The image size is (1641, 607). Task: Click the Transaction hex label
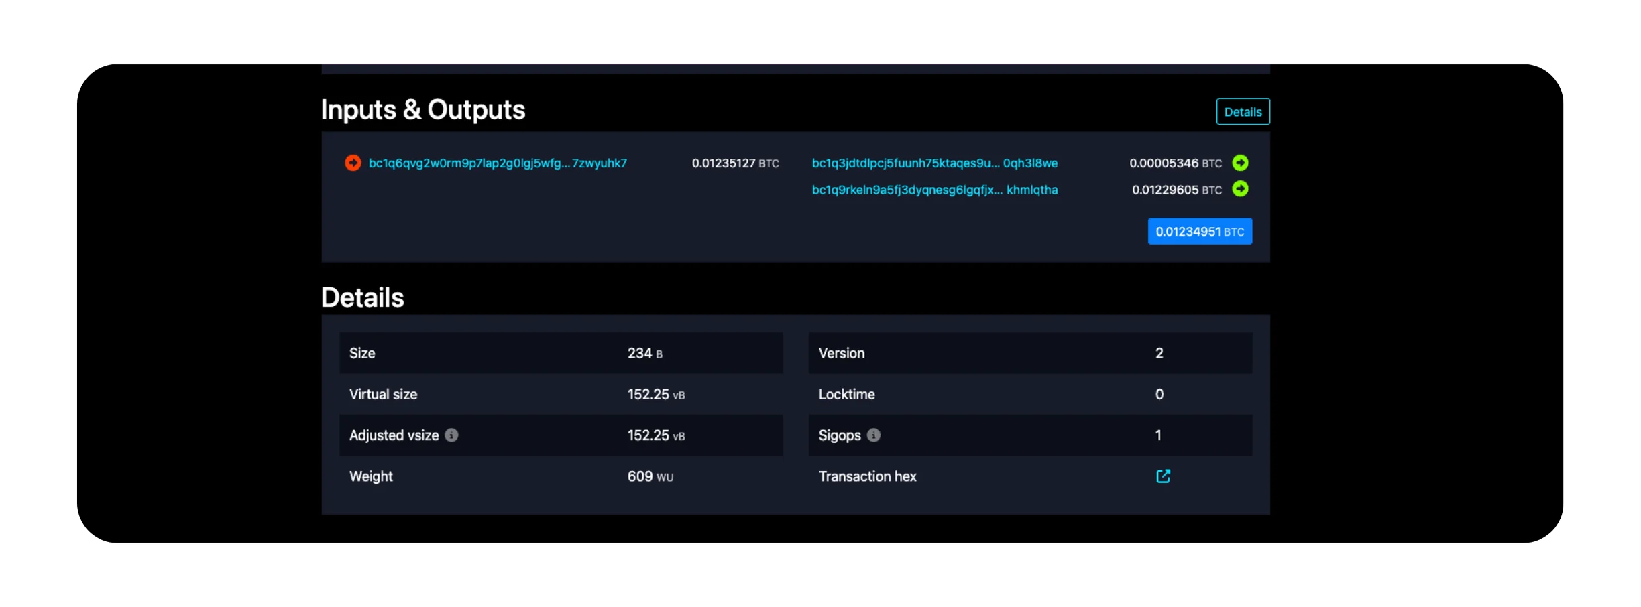point(867,476)
